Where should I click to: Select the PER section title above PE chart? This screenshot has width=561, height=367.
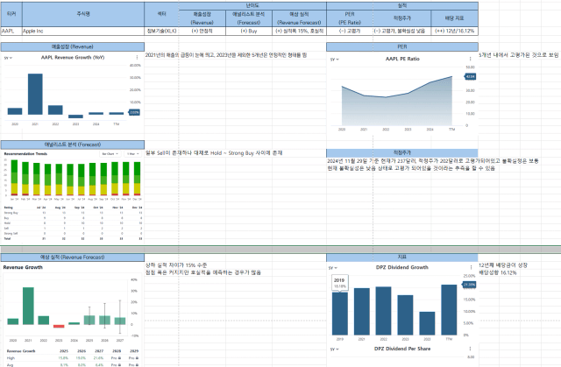click(402, 46)
